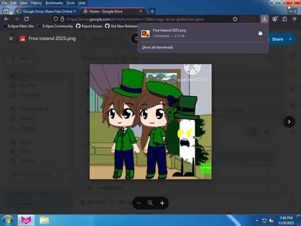View site security lock info
Screen dimensions: 301x226
(62, 19)
